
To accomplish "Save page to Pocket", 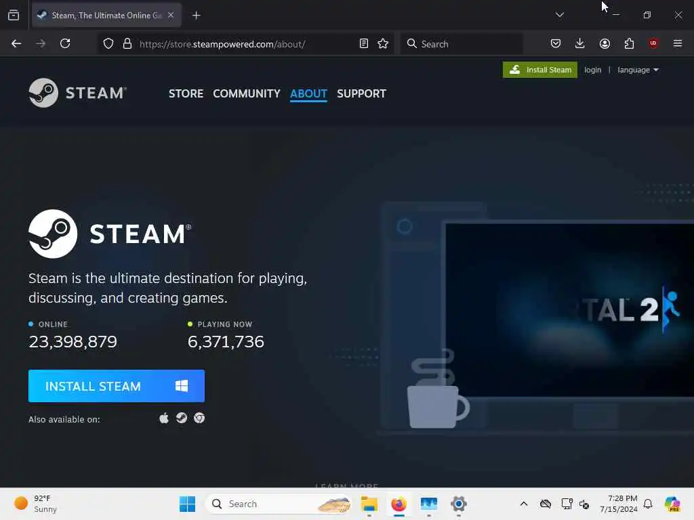I will pyautogui.click(x=556, y=43).
